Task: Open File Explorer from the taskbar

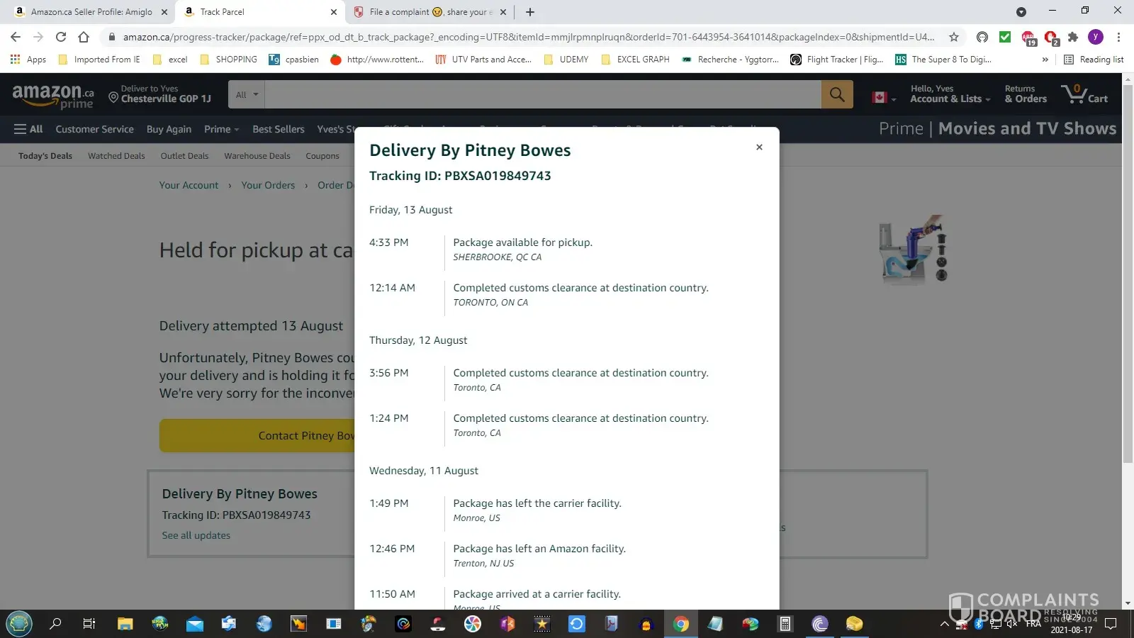Action: coord(125,624)
